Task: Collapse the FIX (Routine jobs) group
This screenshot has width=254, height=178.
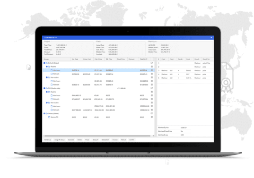Action: coord(44,88)
